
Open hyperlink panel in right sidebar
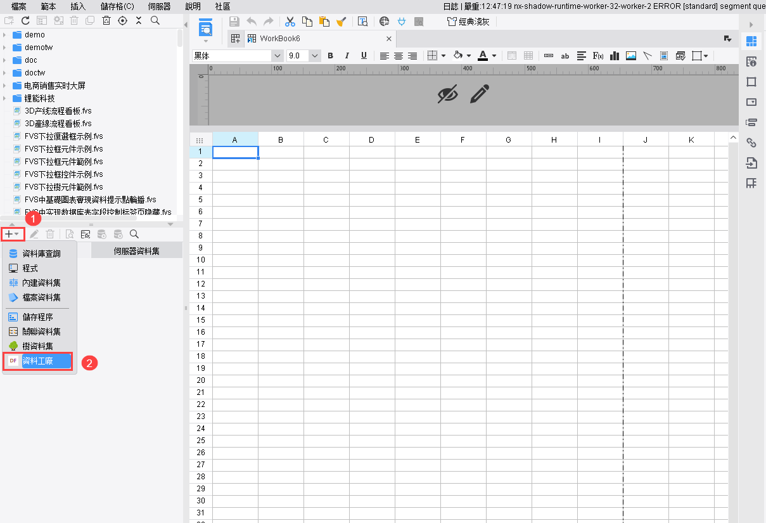751,143
